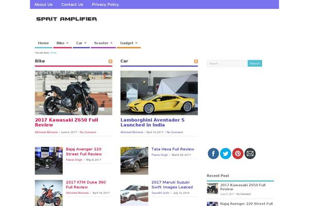Screen dimensions: 309x206
Task: View author Abhishek Mohanta on Lamborghini post
Action: pyautogui.click(x=132, y=132)
